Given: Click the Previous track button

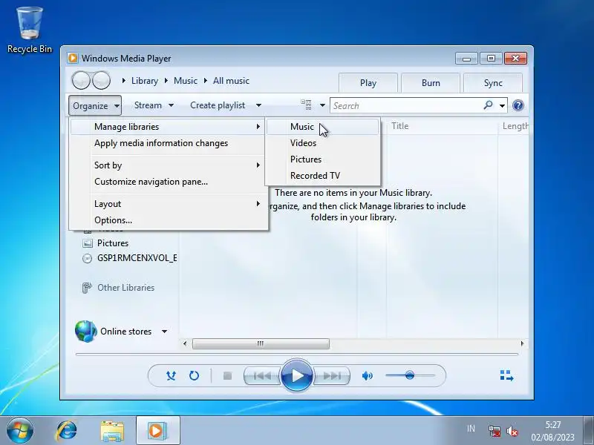Looking at the screenshot, I should point(262,376).
